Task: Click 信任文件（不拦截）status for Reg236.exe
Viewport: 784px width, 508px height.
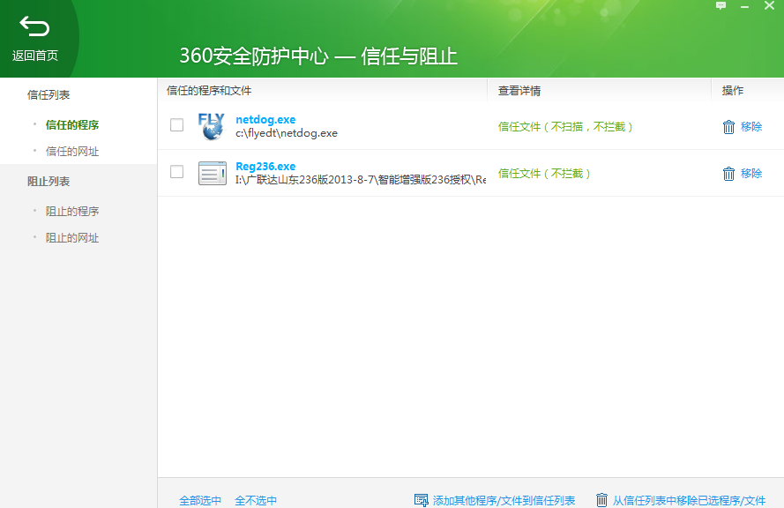Action: (544, 174)
